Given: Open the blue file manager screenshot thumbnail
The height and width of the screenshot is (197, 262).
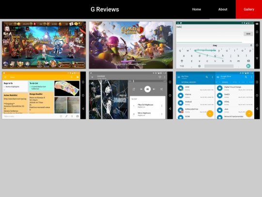Looking at the screenshot, I should tap(218, 95).
